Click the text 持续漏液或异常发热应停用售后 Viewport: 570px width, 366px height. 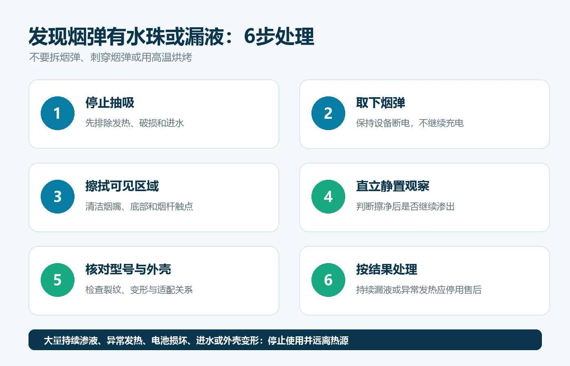pyautogui.click(x=419, y=290)
